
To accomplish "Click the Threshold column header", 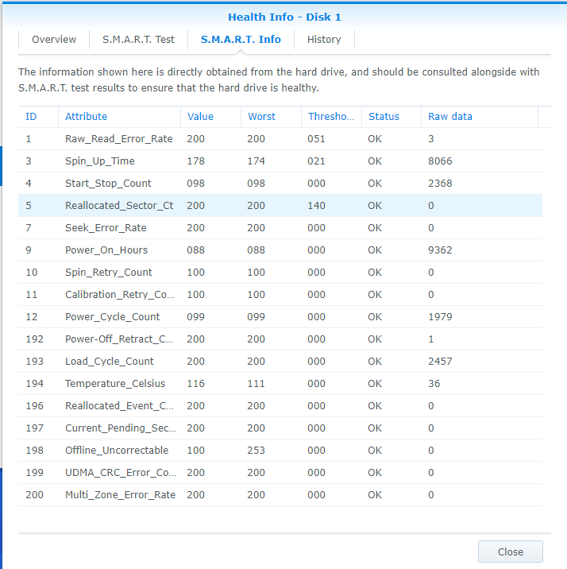I will tap(331, 117).
